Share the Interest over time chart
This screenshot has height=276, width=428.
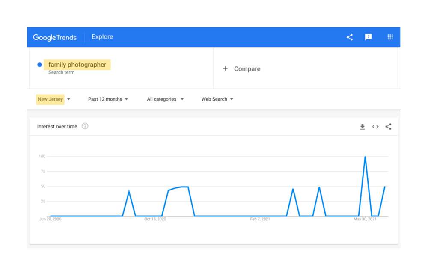pyautogui.click(x=388, y=126)
